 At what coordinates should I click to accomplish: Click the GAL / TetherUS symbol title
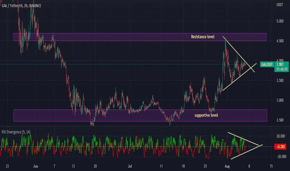pos(21,6)
